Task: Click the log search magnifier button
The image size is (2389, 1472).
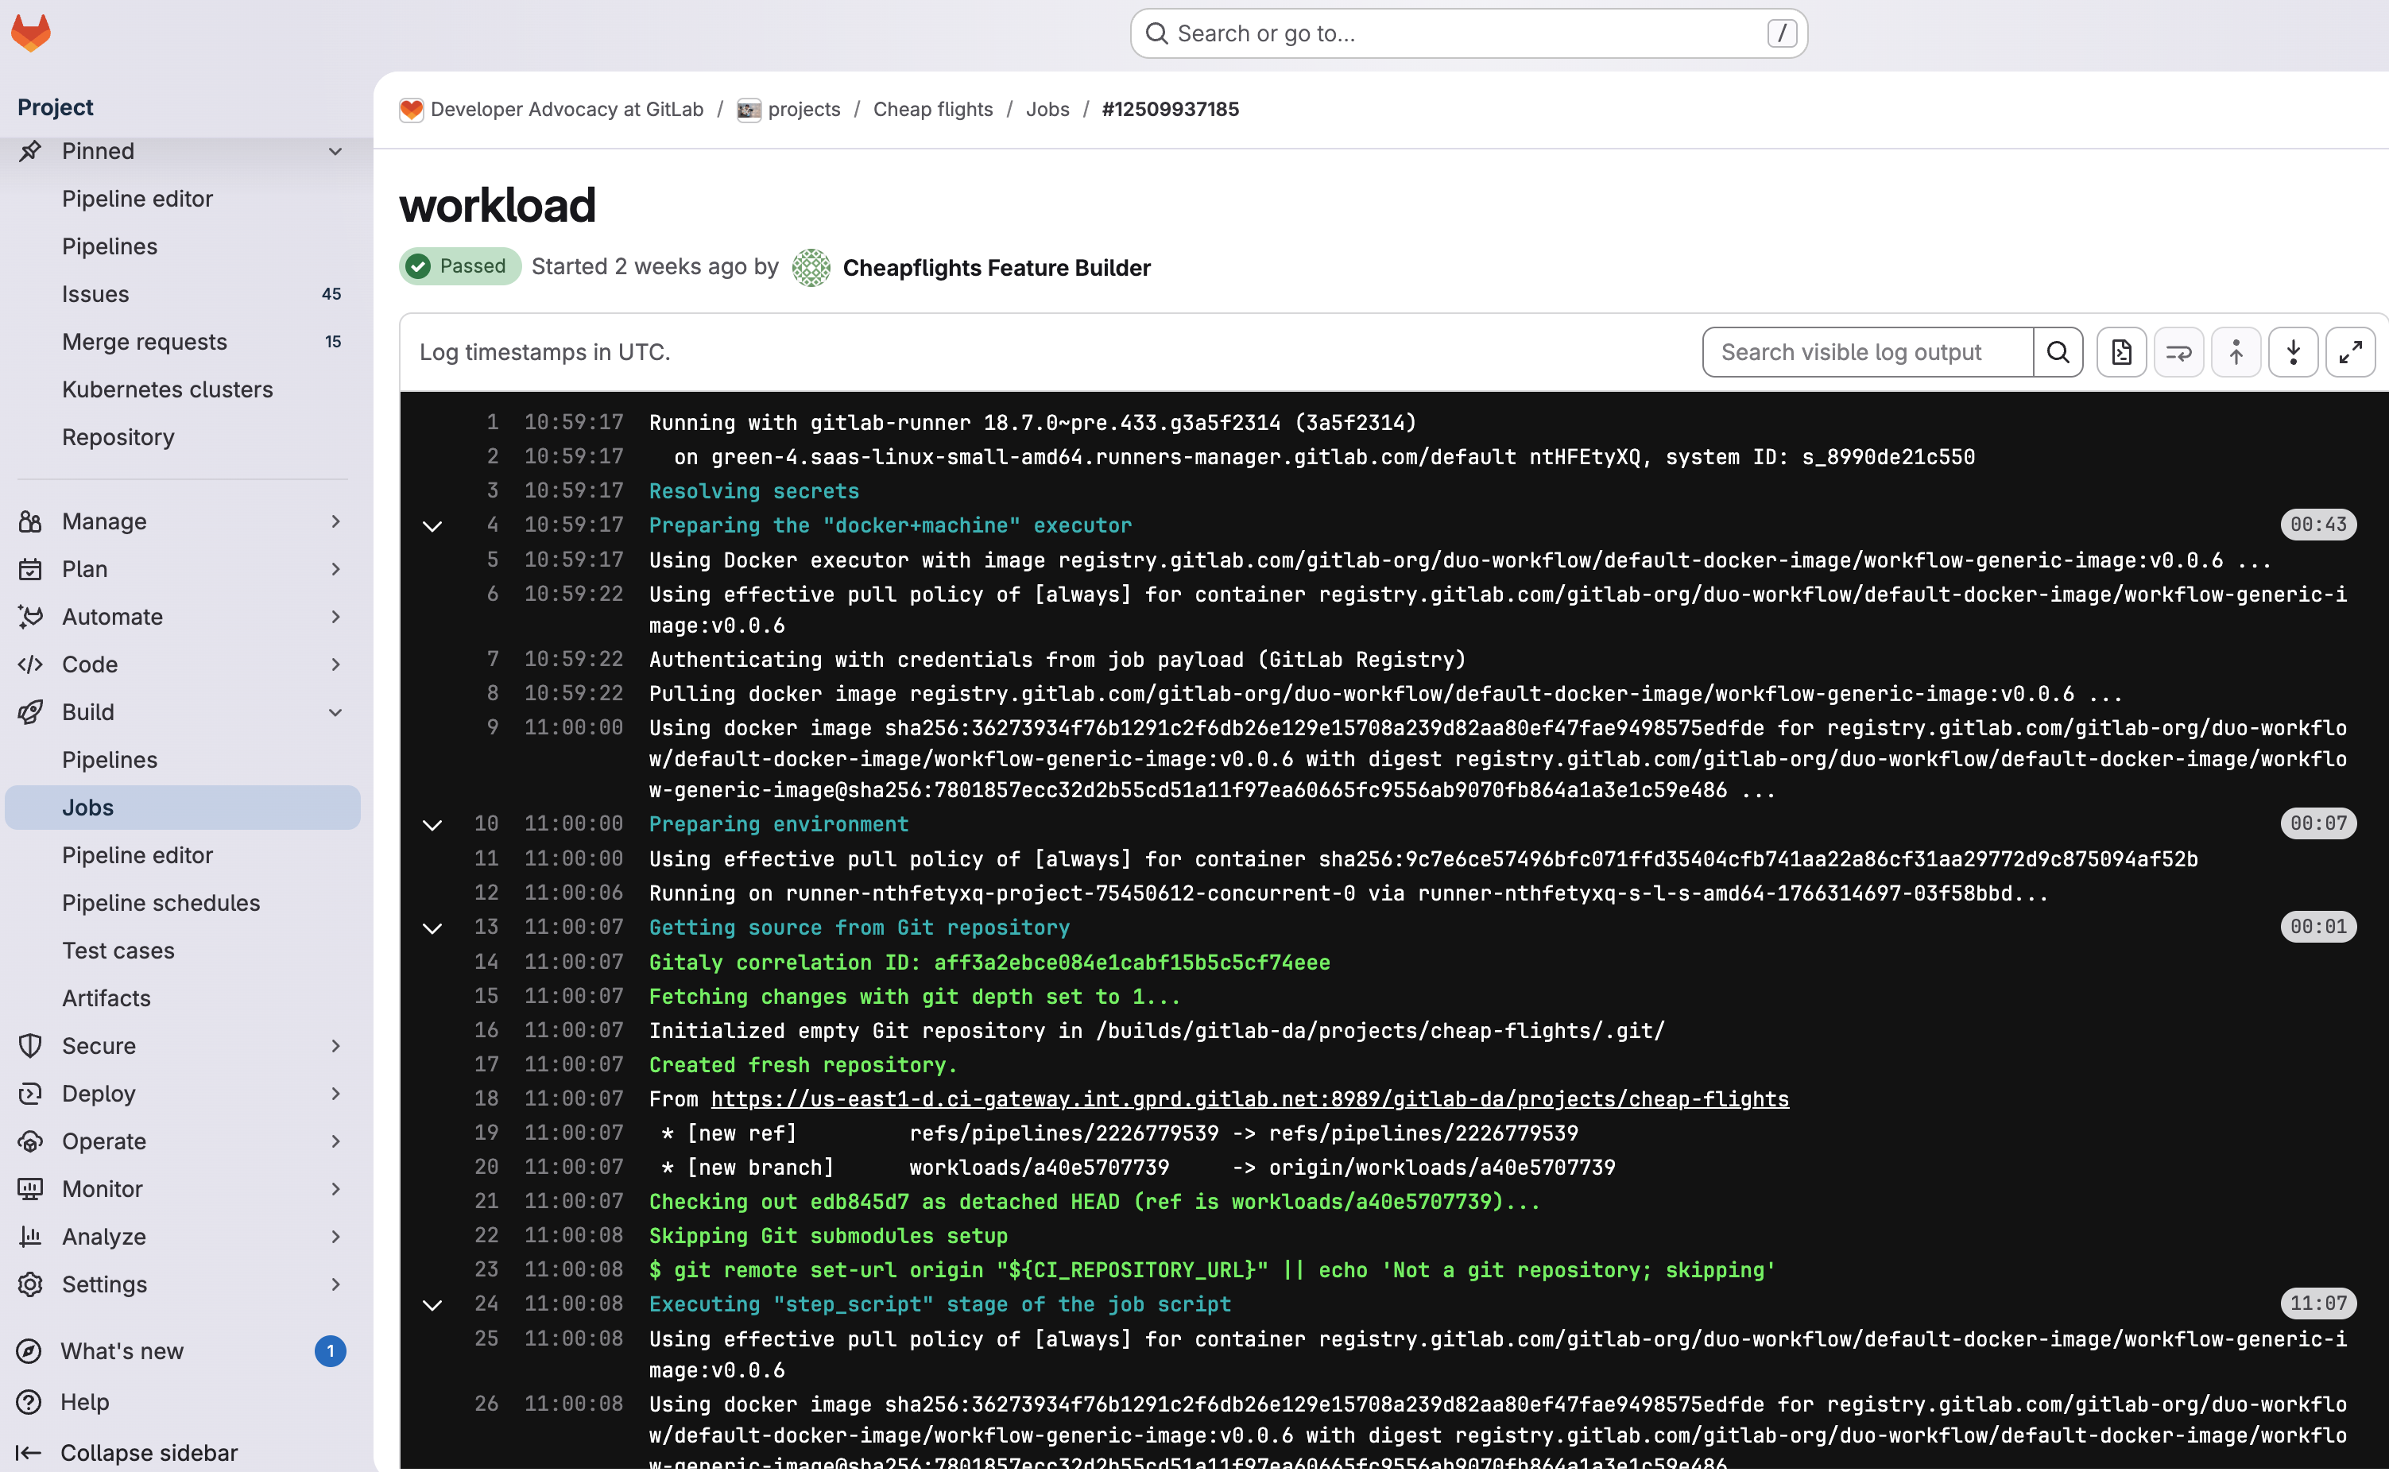Action: pos(2058,352)
